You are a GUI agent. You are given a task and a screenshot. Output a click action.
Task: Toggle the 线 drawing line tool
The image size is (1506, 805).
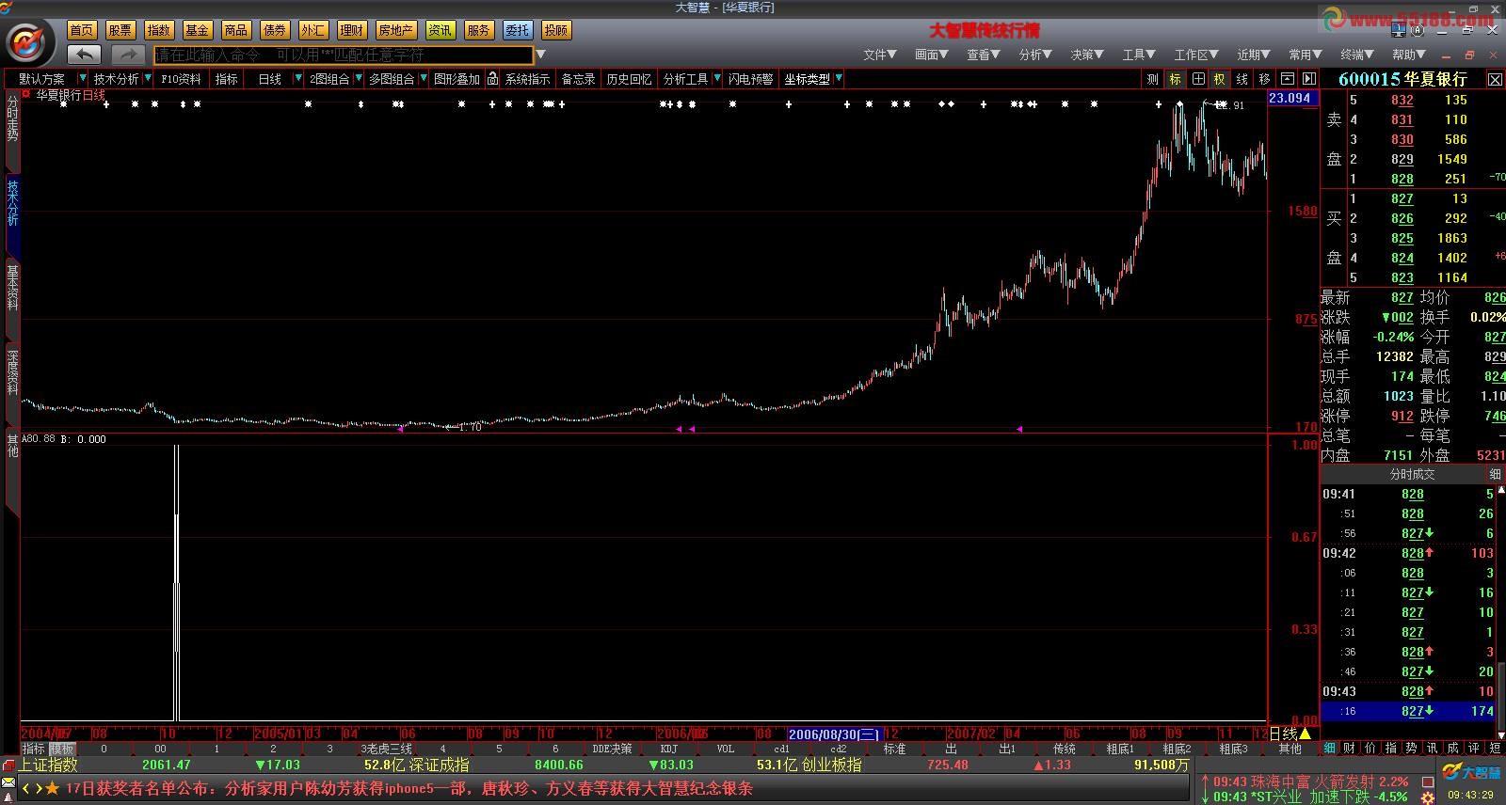coord(1242,79)
